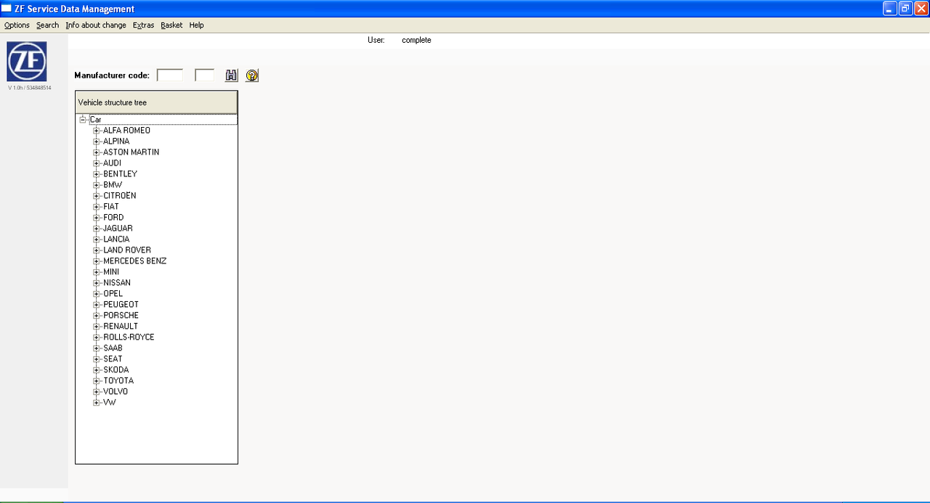Click the version text under the ZF logo
The image size is (930, 503).
29,88
